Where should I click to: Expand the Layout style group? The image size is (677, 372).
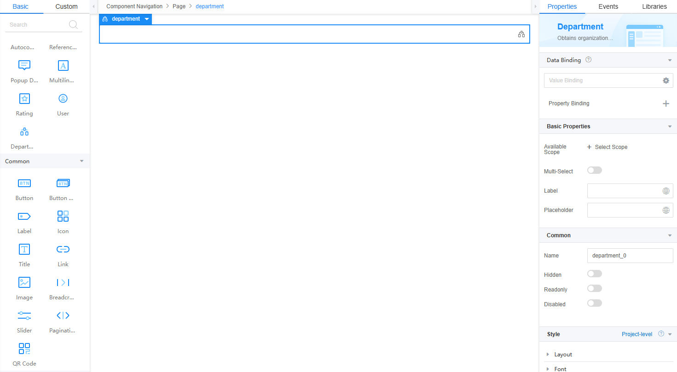pos(548,355)
